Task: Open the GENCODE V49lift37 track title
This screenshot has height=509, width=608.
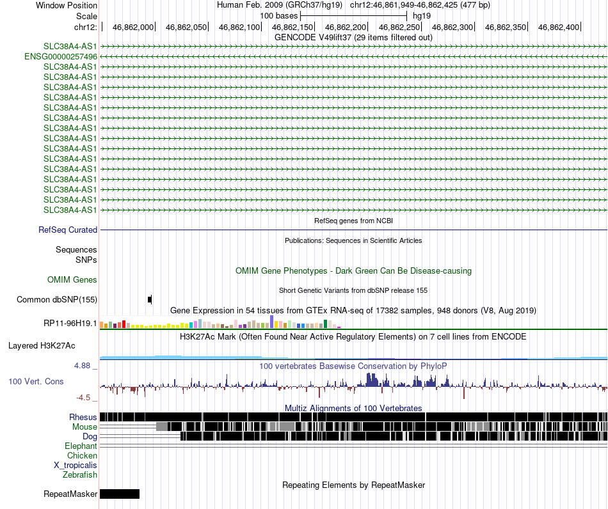Action: tap(353, 37)
